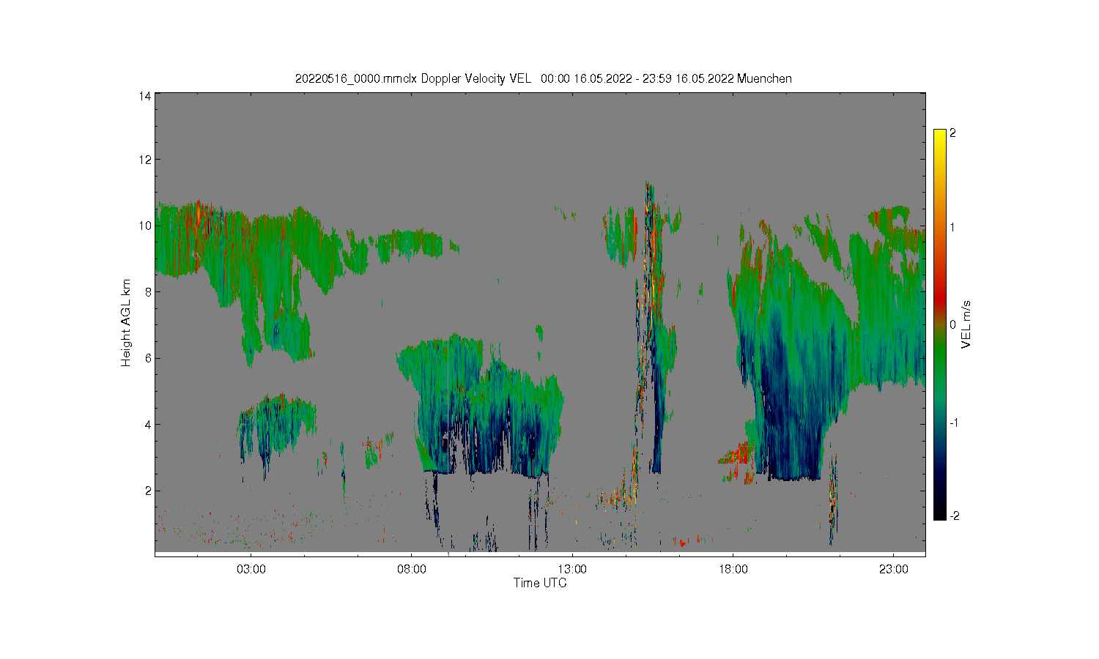Click the 08:00 time tick label
Viewport: 1099px width, 659px height.
coord(412,568)
